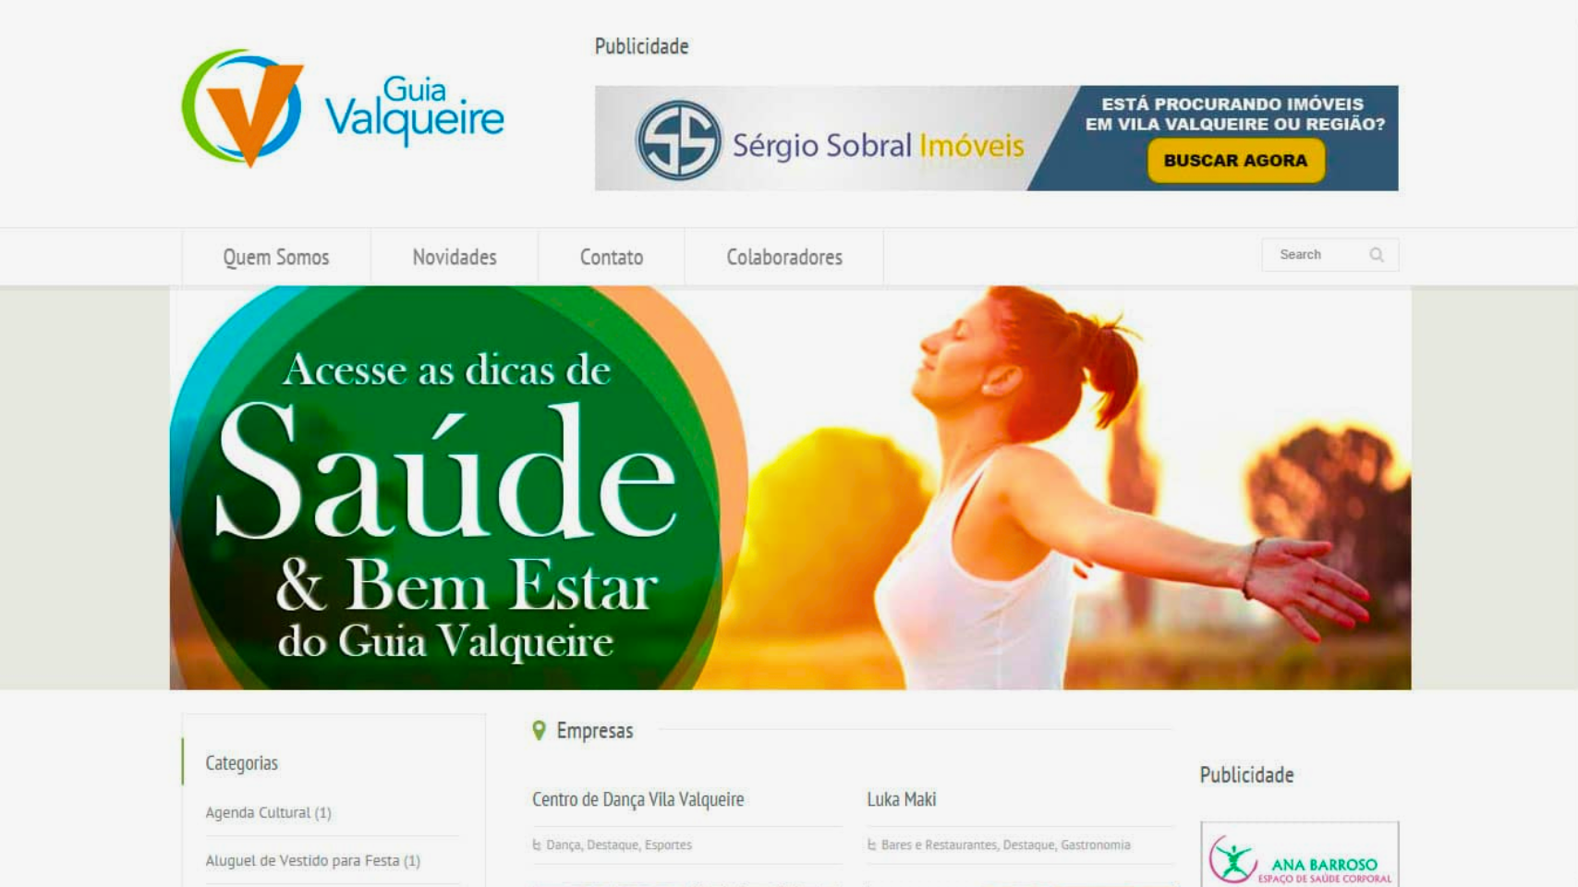This screenshot has height=887, width=1578.
Task: Click the category icon beside Bares e Restaurantes
Action: 872,844
